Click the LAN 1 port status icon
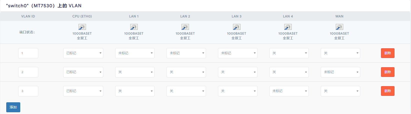Viewport: 411px width, 114px height. tap(134, 27)
